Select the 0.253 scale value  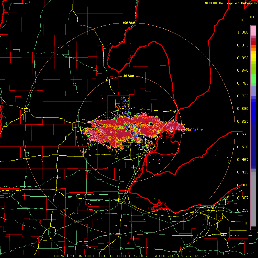[243, 210]
